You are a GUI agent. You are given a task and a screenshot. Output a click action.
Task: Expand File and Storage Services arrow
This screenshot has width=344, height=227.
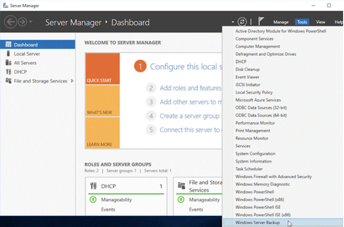tap(72, 81)
